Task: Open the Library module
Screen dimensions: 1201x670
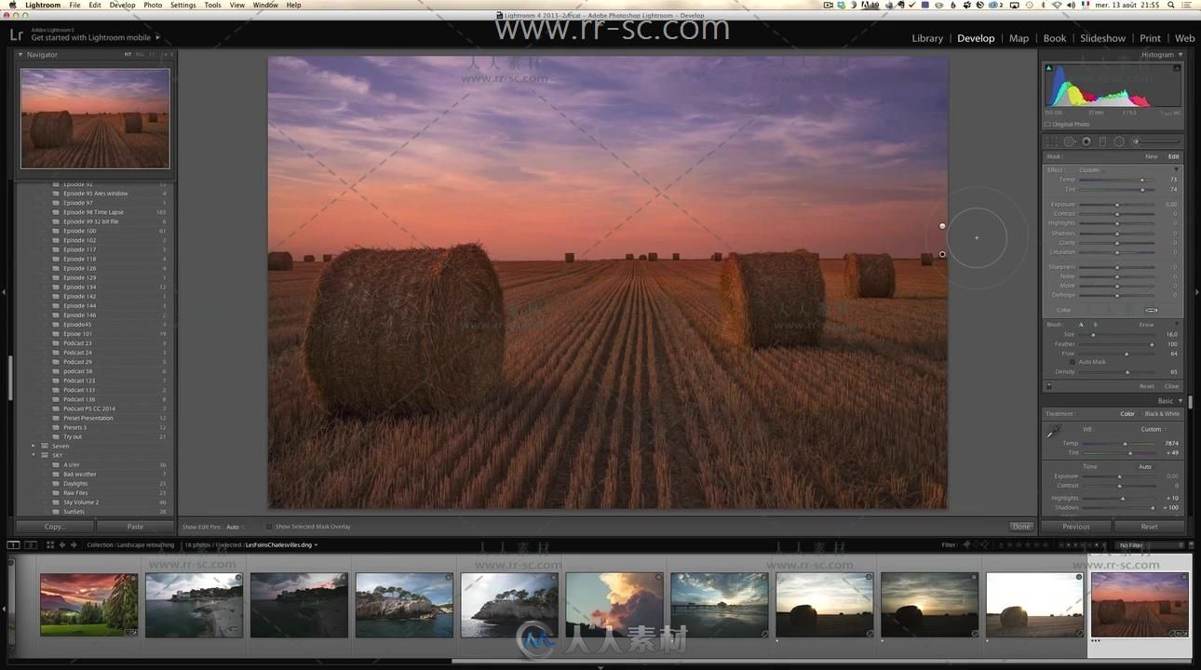Action: click(927, 38)
